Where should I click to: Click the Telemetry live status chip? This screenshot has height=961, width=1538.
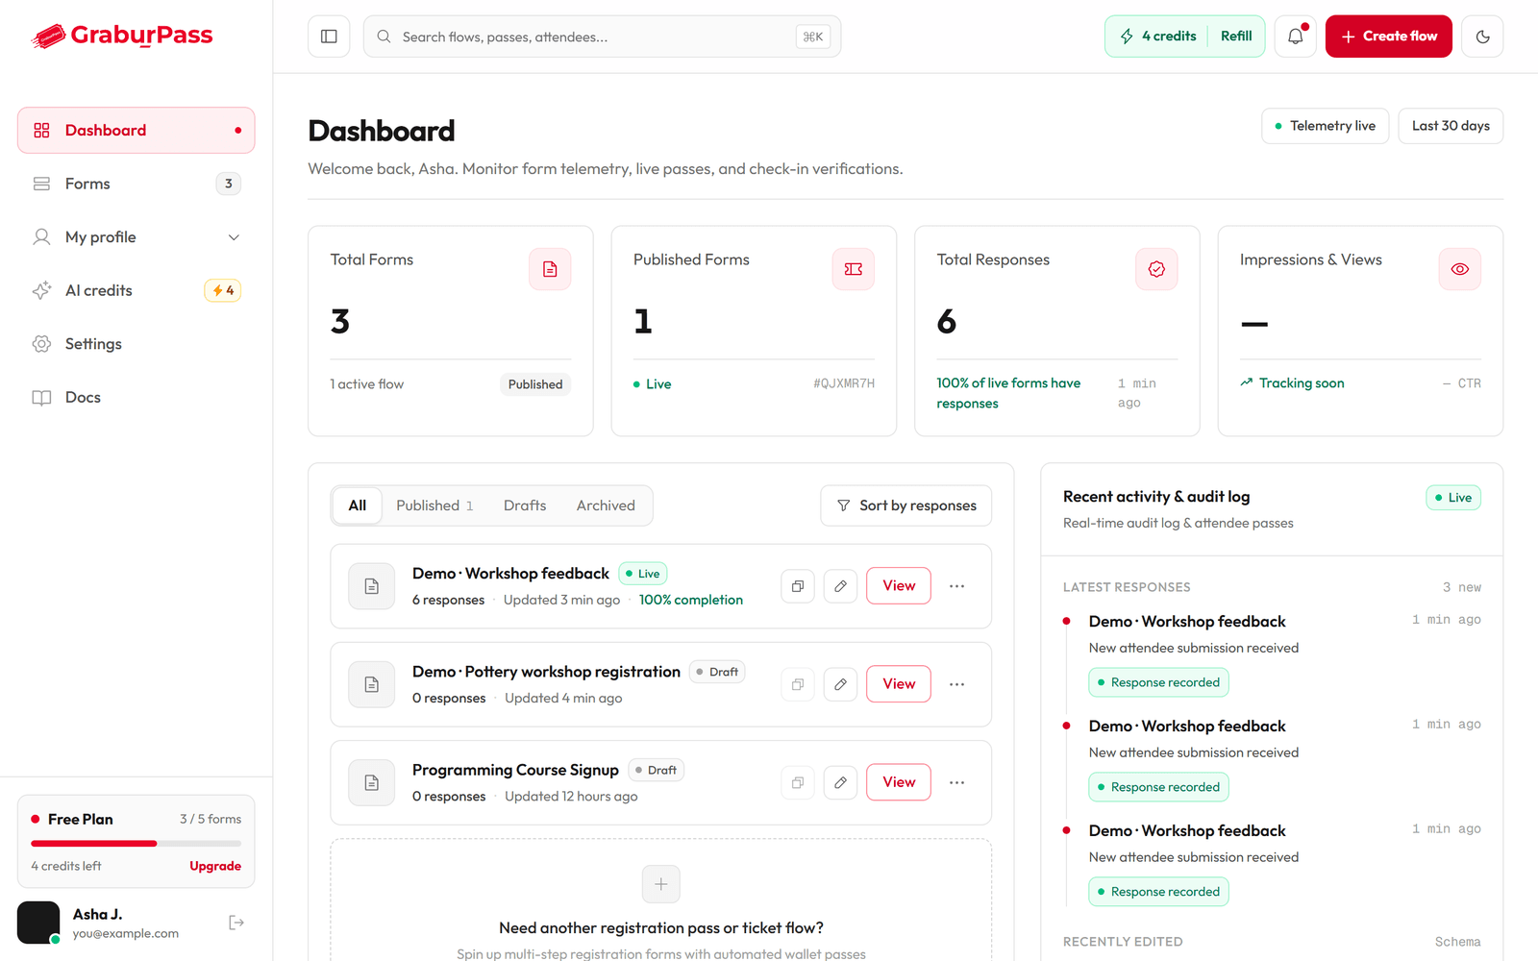click(1326, 126)
